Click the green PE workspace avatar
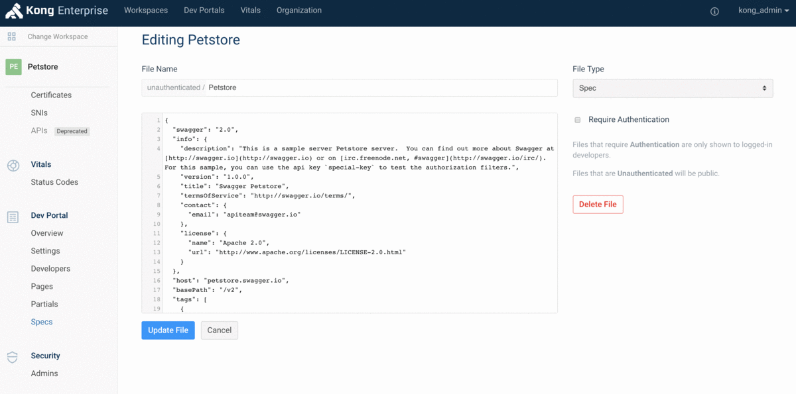Image resolution: width=796 pixels, height=394 pixels. (13, 67)
